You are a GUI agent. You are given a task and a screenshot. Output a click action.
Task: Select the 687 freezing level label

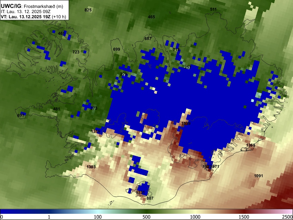pyautogui.click(x=148, y=39)
